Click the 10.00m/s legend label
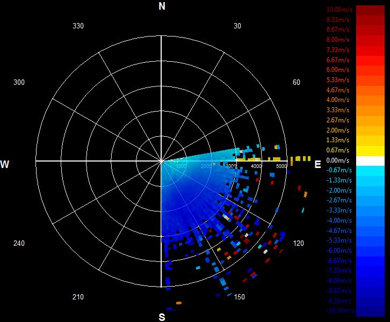The width and height of the screenshot is (390, 322). coord(340,10)
